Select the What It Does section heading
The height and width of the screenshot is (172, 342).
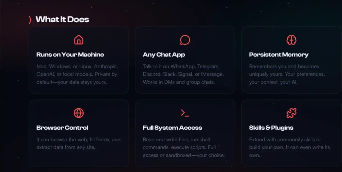62,20
